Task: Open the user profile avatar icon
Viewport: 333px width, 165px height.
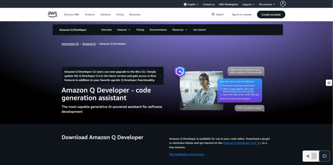Action: pyautogui.click(x=283, y=4)
